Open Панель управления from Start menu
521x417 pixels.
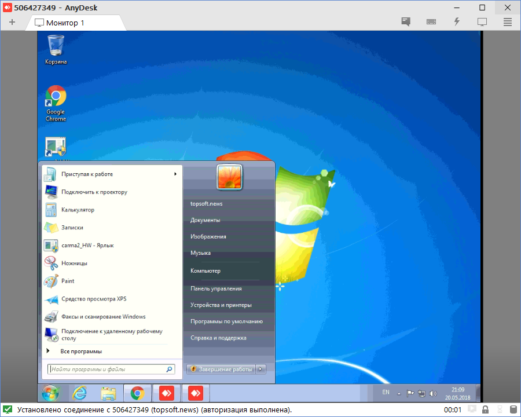tap(216, 288)
